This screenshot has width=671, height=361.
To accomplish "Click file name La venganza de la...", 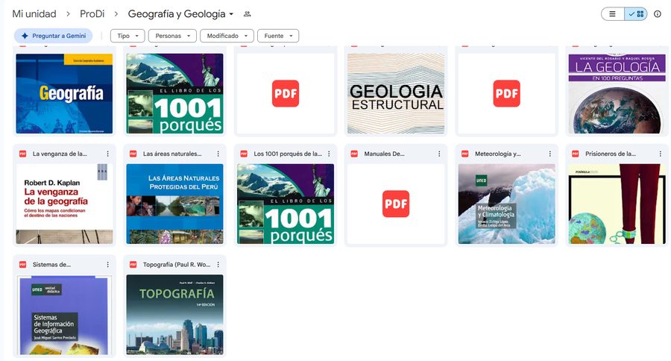I will click(x=60, y=154).
